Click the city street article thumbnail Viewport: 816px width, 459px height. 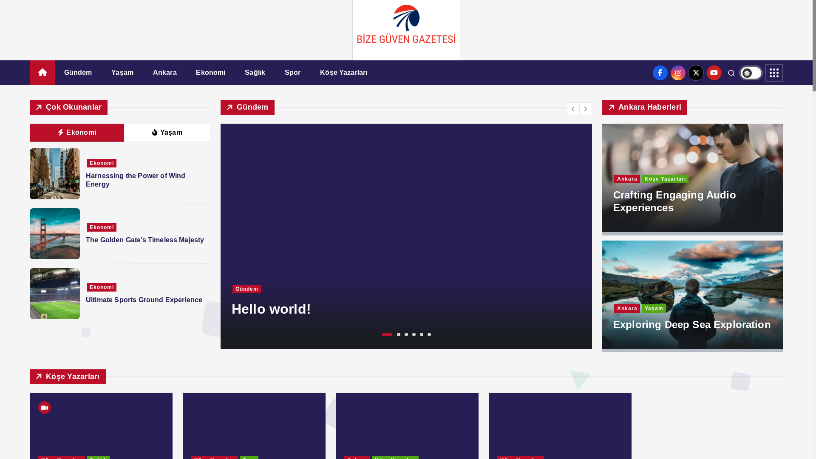pyautogui.click(x=55, y=174)
